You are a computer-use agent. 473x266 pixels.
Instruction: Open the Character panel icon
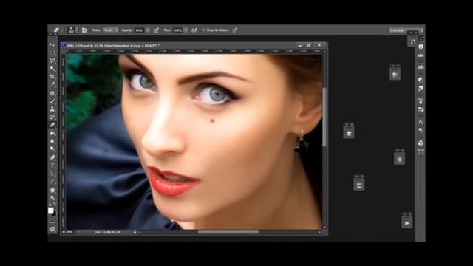coord(421,122)
